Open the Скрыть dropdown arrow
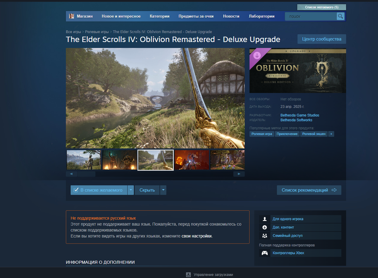This screenshot has width=378, height=278. (x=163, y=190)
